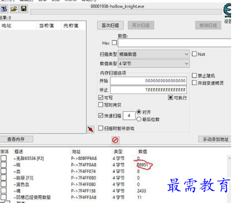This screenshot has width=235, height=203.
Task: Click the 描述 column header
Action: [19, 152]
